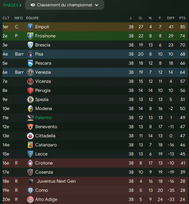Click the Empoli club crest
The width and height of the screenshot is (189, 204).
click(x=30, y=27)
